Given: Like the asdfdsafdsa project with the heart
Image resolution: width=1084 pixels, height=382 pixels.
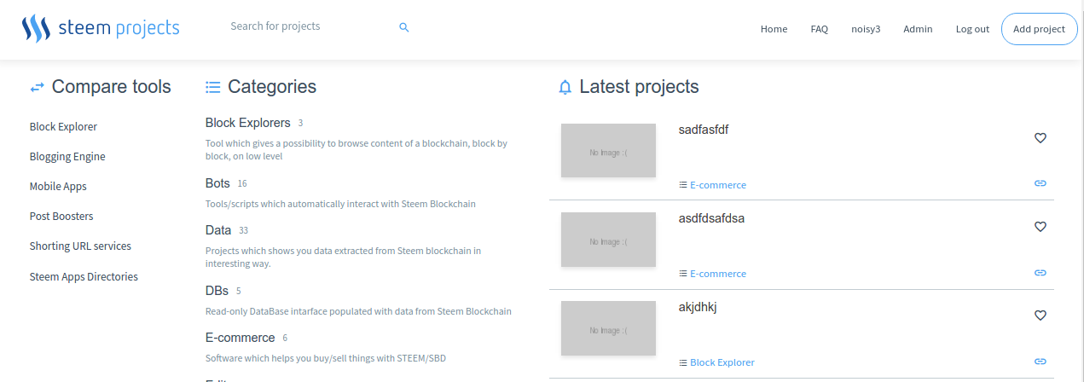Looking at the screenshot, I should click(1040, 227).
